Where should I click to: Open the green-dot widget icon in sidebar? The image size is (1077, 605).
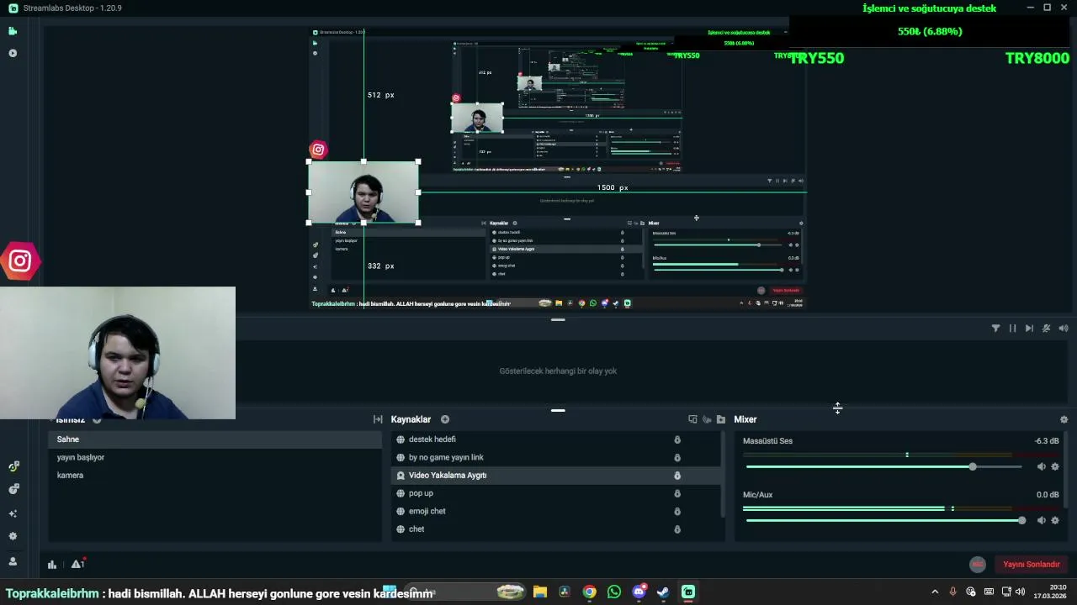(x=13, y=466)
